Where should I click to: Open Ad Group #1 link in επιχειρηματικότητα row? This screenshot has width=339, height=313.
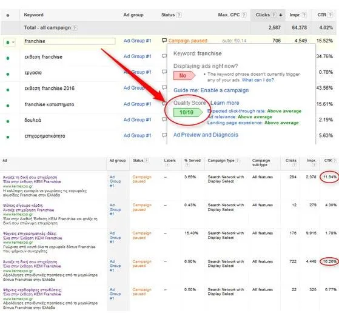click(x=137, y=135)
